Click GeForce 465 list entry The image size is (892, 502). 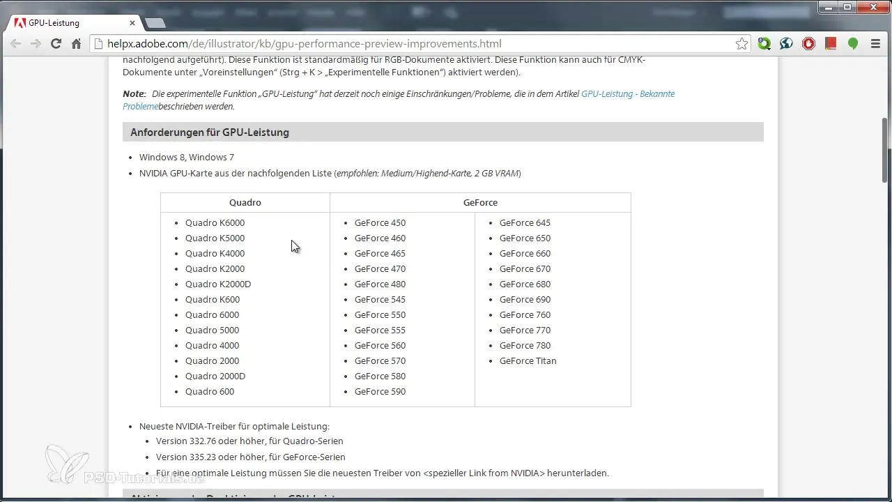coord(380,254)
